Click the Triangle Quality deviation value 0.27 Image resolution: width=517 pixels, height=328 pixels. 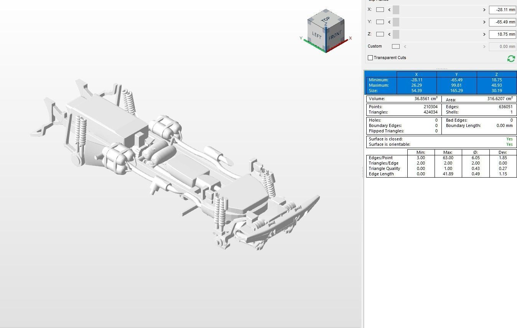tap(503, 168)
